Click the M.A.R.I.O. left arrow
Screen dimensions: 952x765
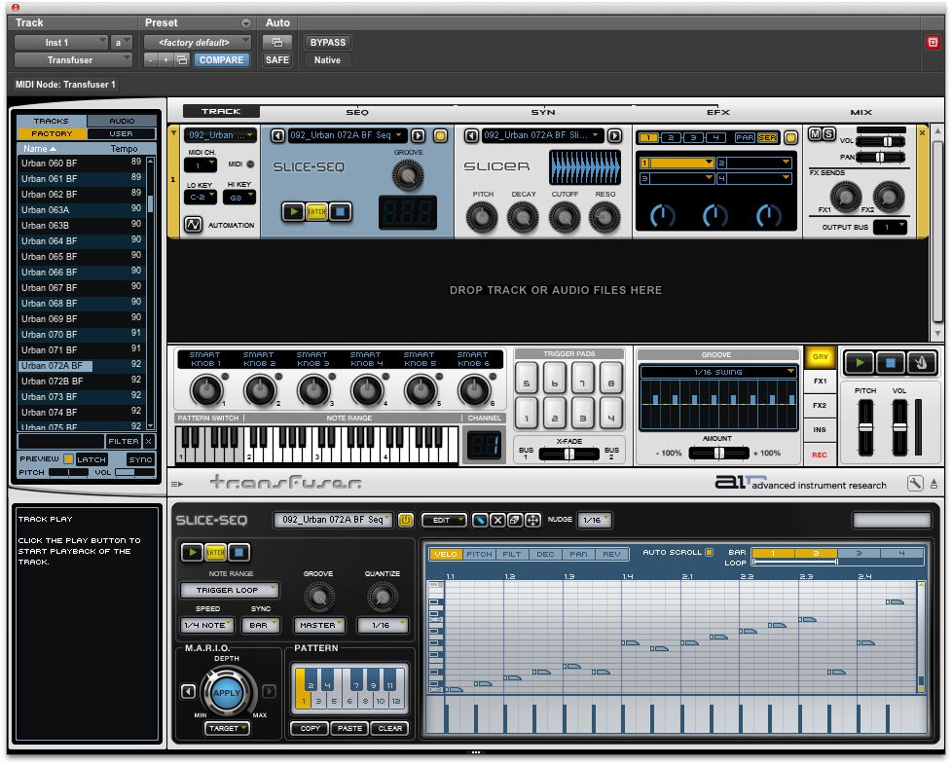[188, 692]
